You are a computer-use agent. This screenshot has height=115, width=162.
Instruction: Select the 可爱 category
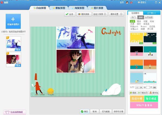pos(146,21)
